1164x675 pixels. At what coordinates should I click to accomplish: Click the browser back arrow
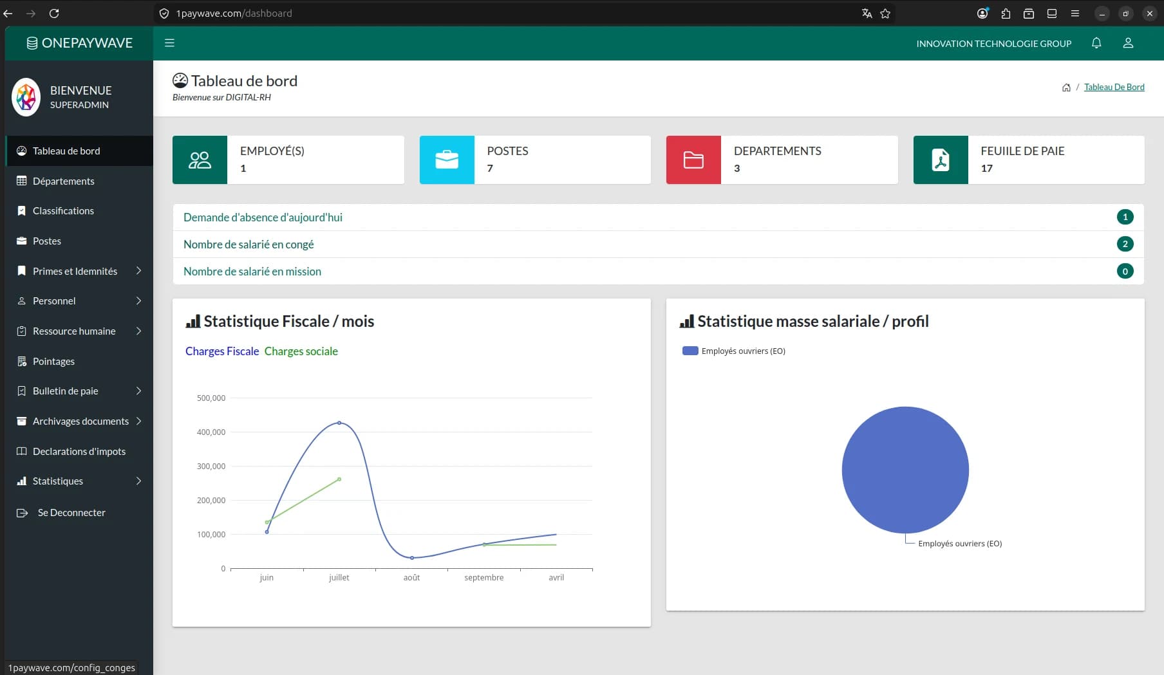coord(8,13)
